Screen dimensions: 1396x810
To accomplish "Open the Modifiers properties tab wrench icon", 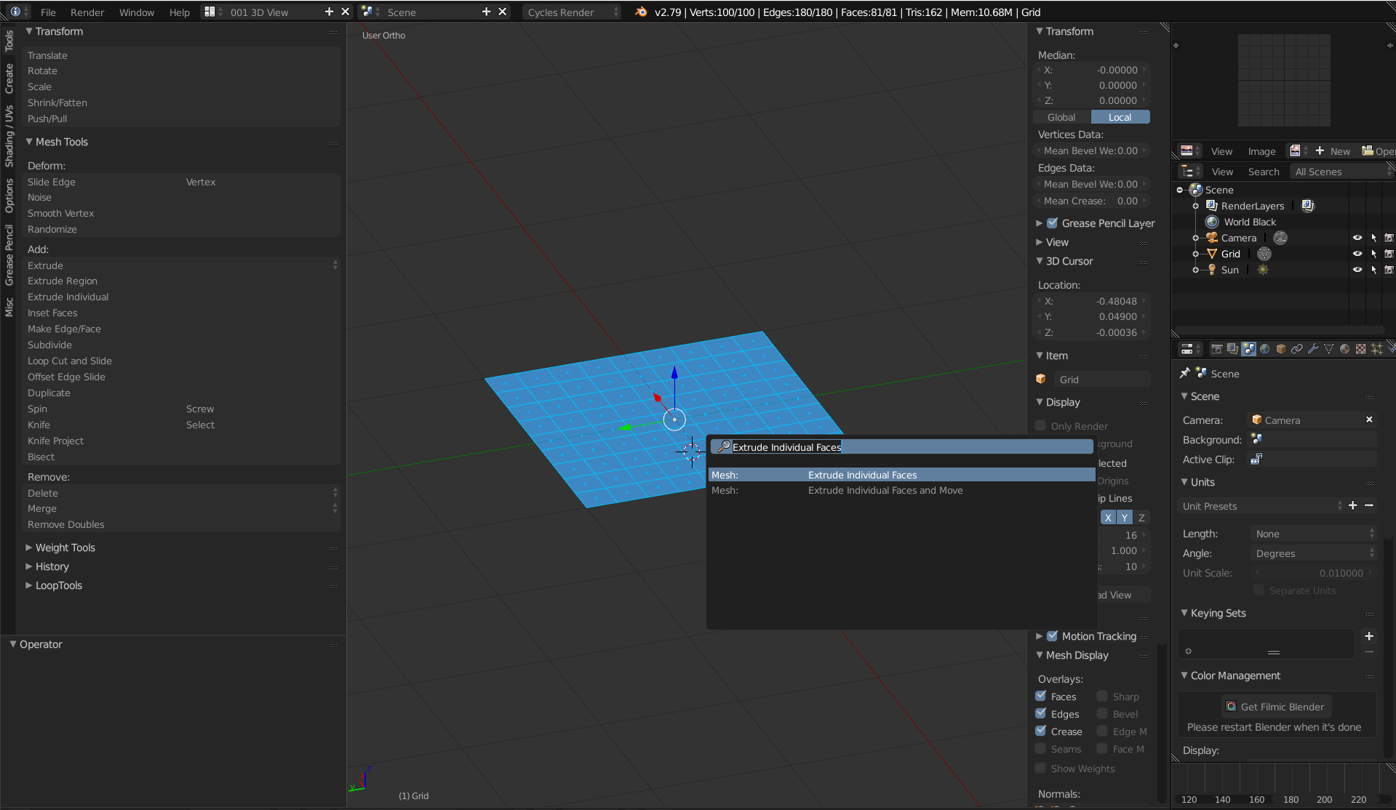I will [1313, 349].
